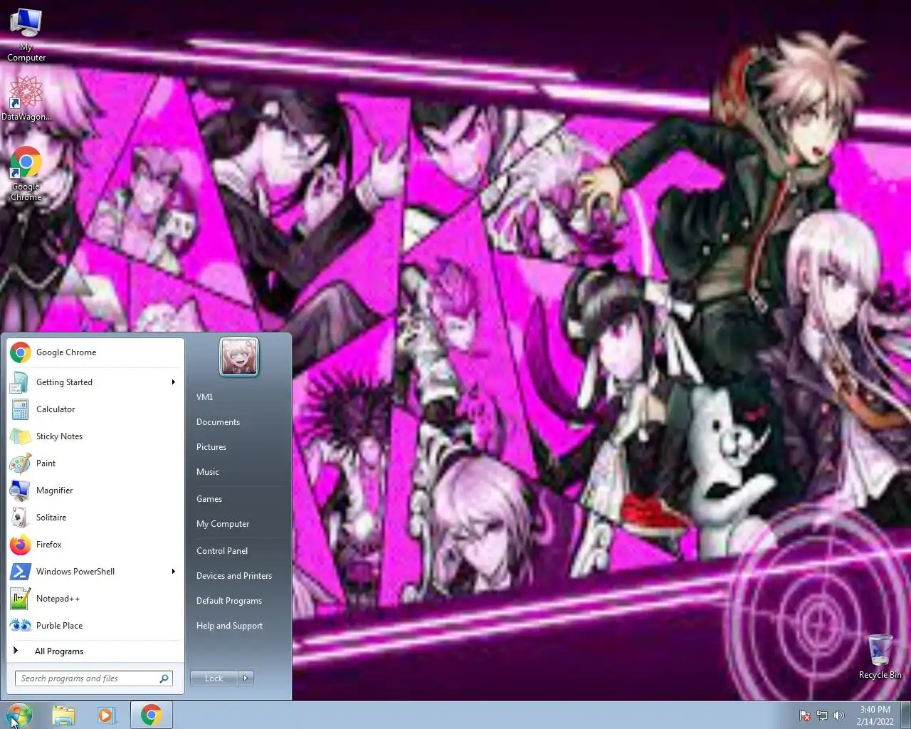
Task: Launch Magnifier from Start menu
Action: pos(95,491)
